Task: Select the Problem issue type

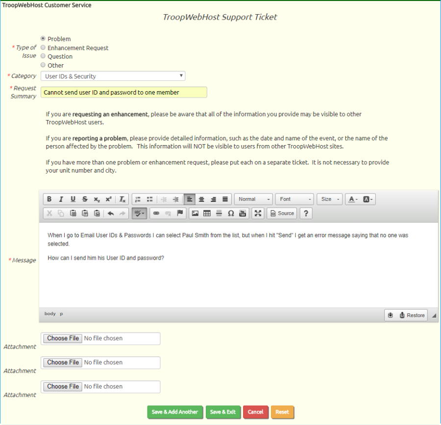Action: coord(43,38)
